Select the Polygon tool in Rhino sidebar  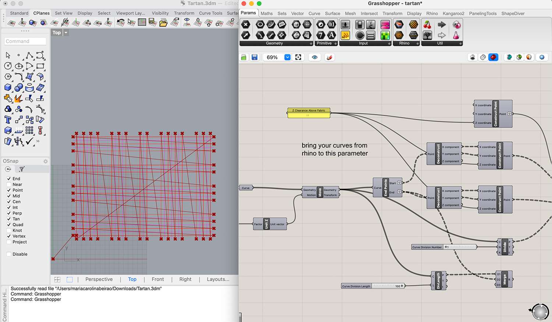8,77
